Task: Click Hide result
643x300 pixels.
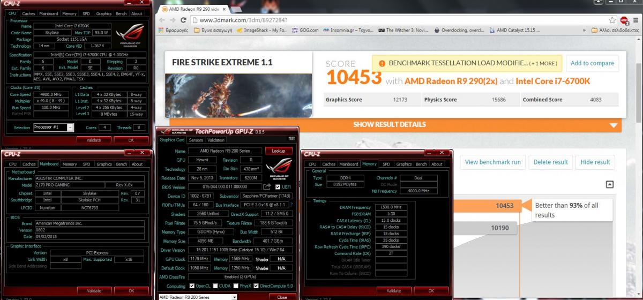Action: coord(595,162)
